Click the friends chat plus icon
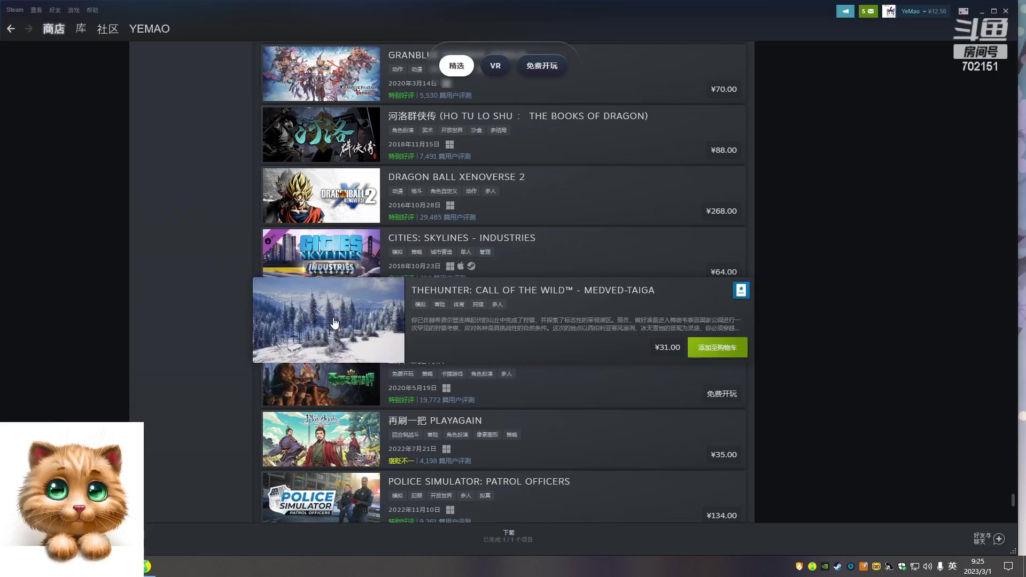The image size is (1026, 577). pyautogui.click(x=999, y=539)
